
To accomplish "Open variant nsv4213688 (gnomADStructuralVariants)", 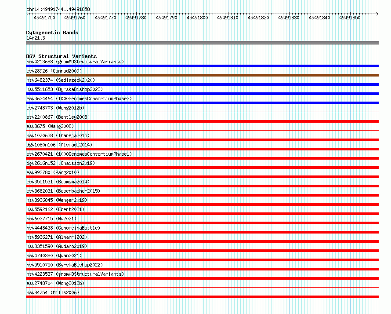I will click(x=75, y=62).
